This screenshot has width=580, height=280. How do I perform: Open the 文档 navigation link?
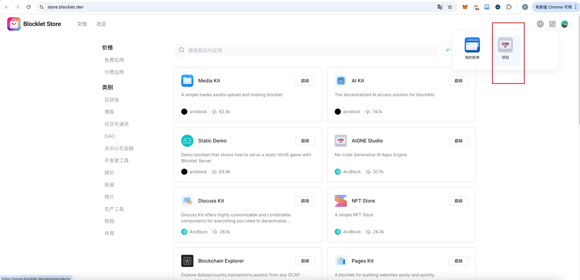[x=82, y=24]
